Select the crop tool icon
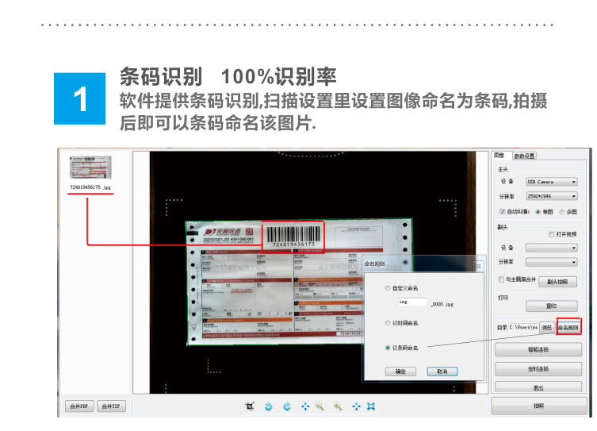Viewport: 597px width, 431px height. coord(250,406)
